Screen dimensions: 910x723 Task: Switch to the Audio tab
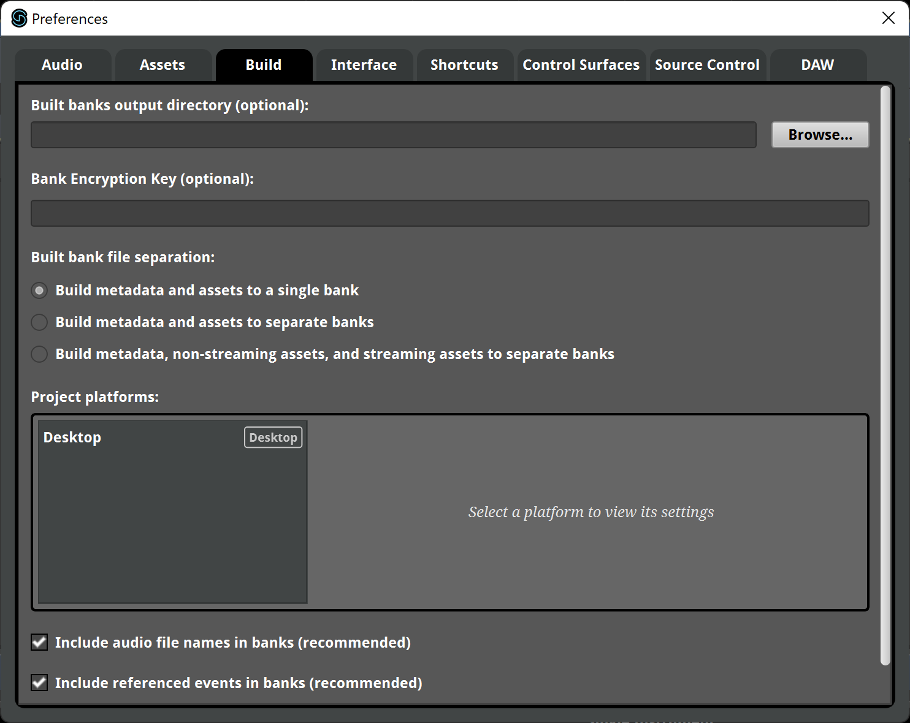pyautogui.click(x=63, y=65)
